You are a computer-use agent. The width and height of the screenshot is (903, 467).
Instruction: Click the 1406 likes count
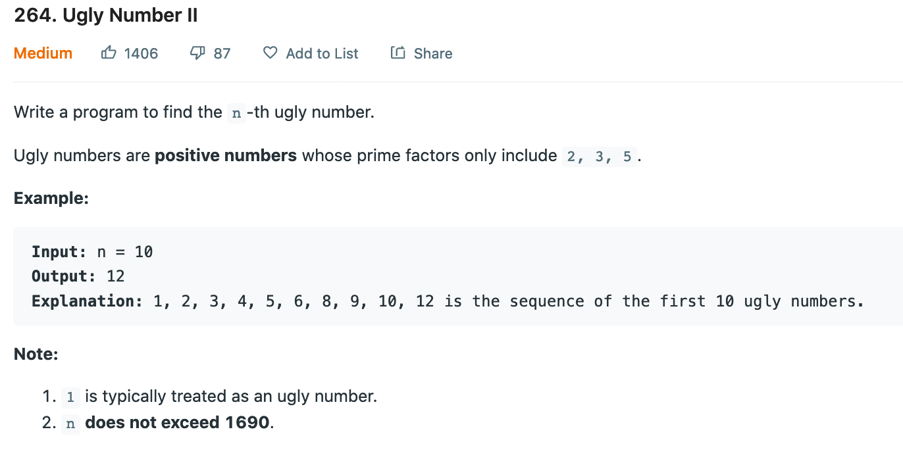pyautogui.click(x=141, y=54)
